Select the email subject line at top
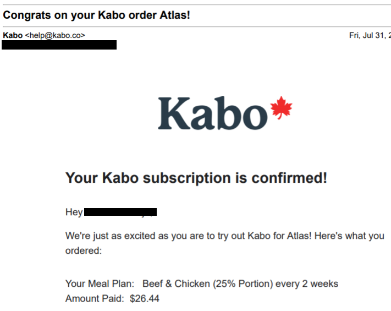391x311 pixels. (97, 15)
